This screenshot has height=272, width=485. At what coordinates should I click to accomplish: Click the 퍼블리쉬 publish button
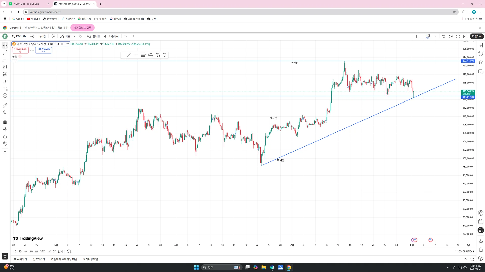(x=477, y=36)
